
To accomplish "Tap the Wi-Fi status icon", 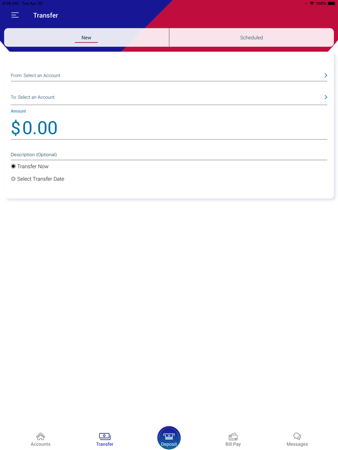I will [x=312, y=3].
